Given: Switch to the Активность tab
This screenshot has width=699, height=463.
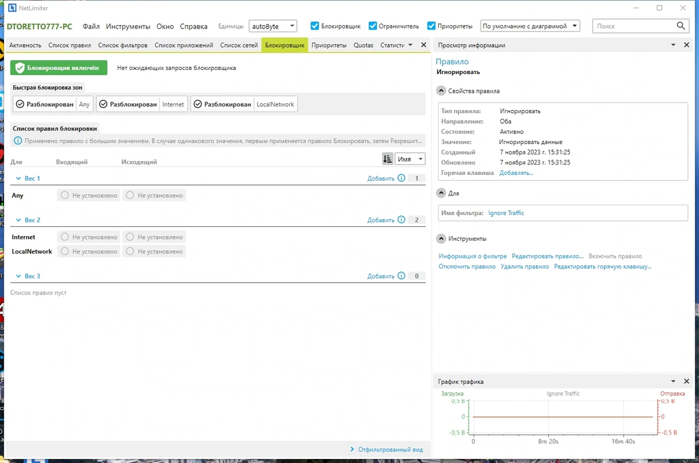Looking at the screenshot, I should tap(25, 45).
